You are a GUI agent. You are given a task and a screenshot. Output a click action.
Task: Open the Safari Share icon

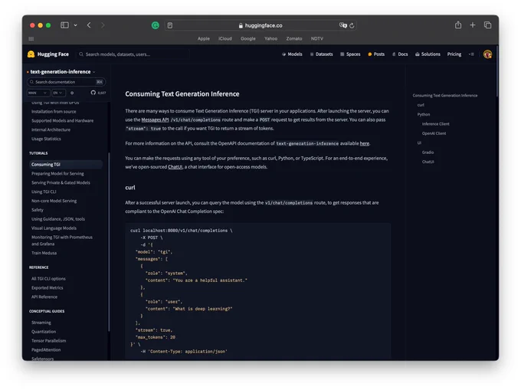coord(458,25)
